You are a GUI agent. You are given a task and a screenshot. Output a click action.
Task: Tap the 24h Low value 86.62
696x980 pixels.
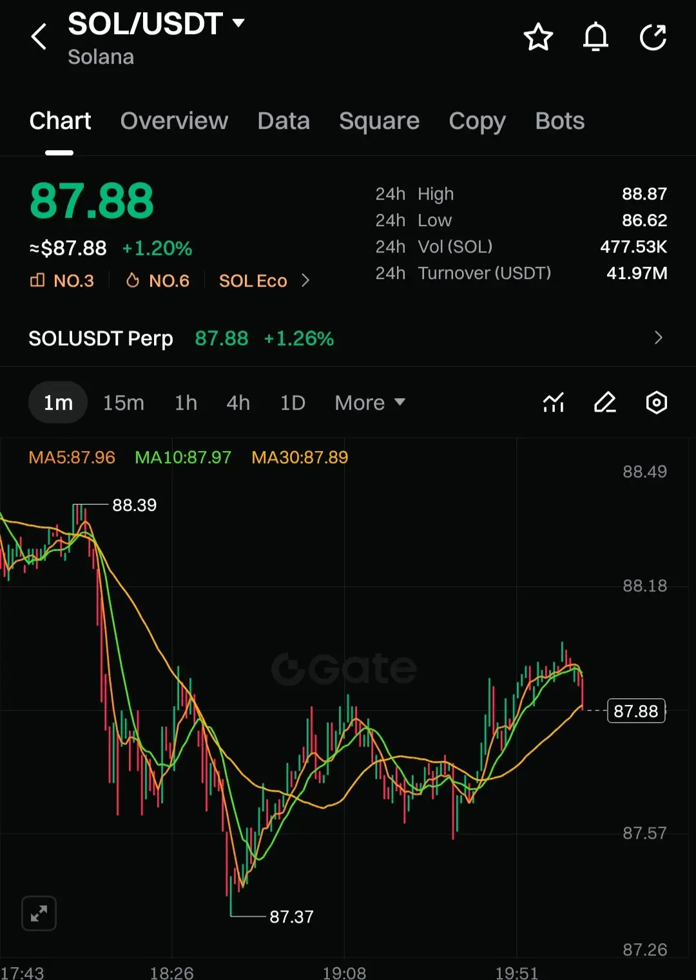click(644, 220)
